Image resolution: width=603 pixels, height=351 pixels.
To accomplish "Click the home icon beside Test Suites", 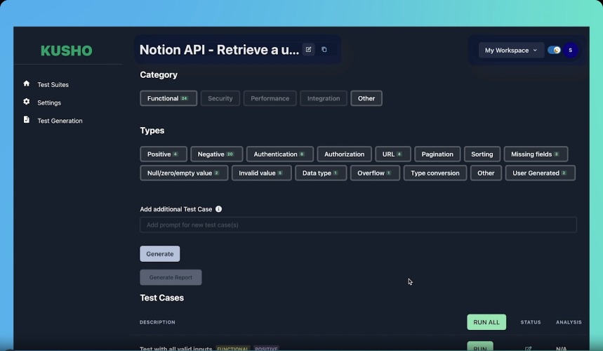I will point(26,84).
